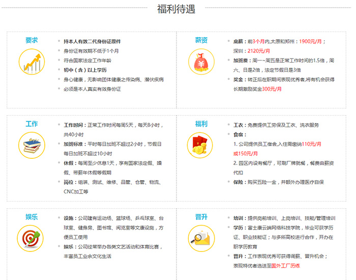Screen dimensions: 356x280
Task: Click the line 丰富员工业余文化生活
Action: (87, 257)
